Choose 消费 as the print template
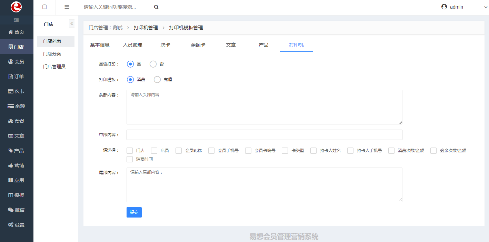Image resolution: width=489 pixels, height=242 pixels. tap(130, 80)
